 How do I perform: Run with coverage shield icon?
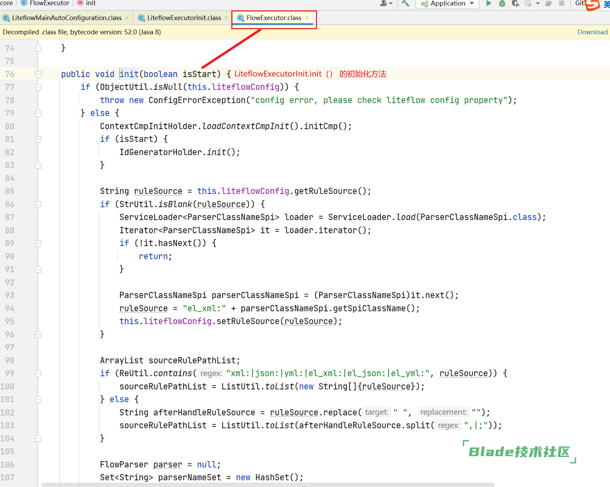pos(515,3)
